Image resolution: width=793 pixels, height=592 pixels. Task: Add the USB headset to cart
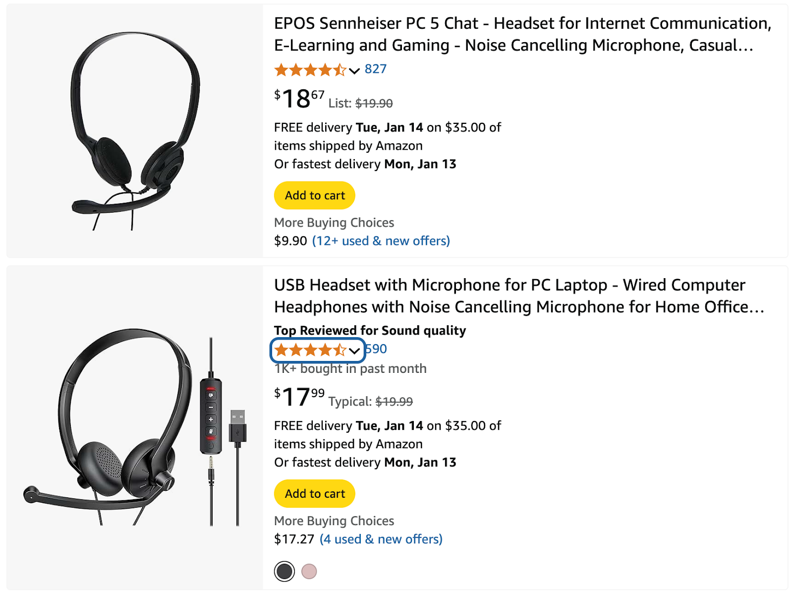[x=314, y=493]
